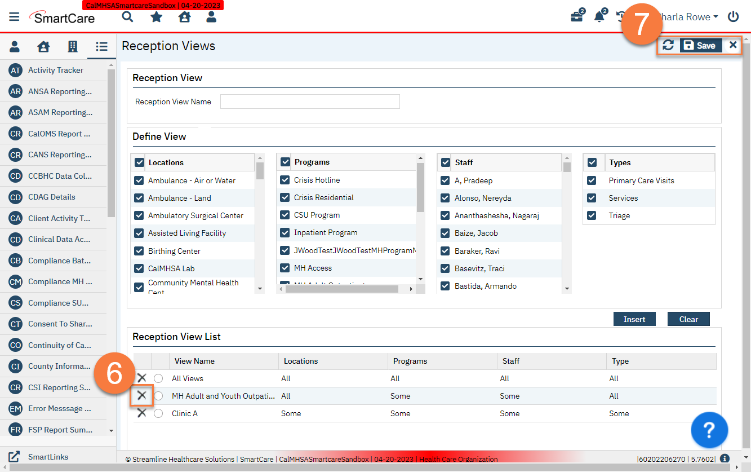
Task: Open favorites star icon
Action: coord(157,17)
